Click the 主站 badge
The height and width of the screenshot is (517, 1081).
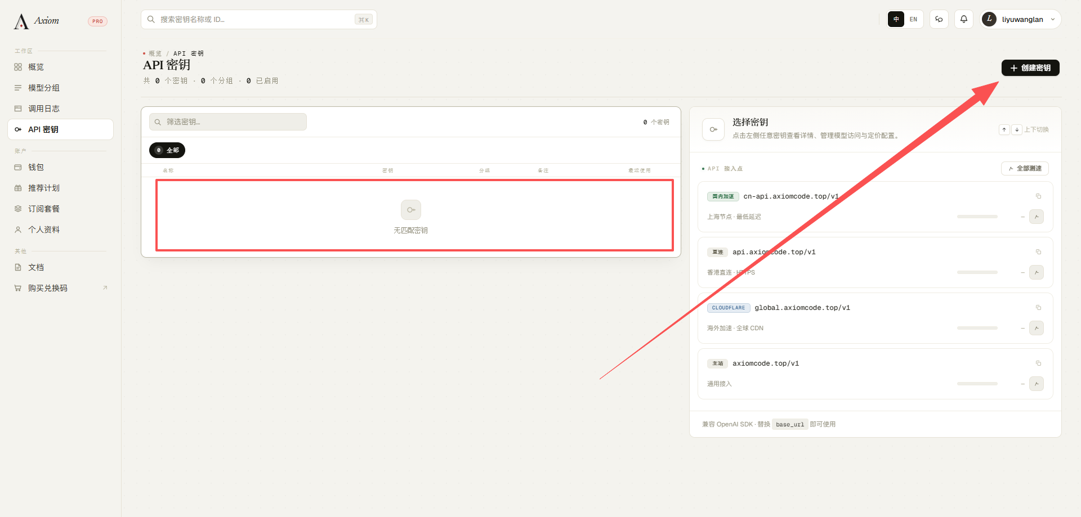pos(717,363)
